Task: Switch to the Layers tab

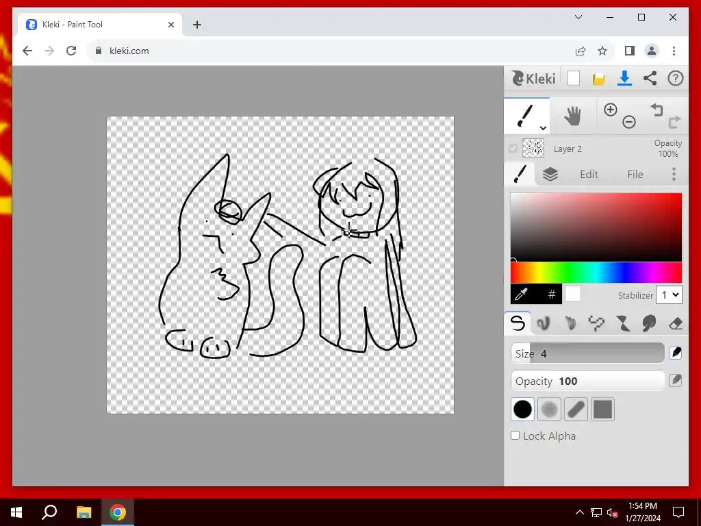Action: coord(550,175)
